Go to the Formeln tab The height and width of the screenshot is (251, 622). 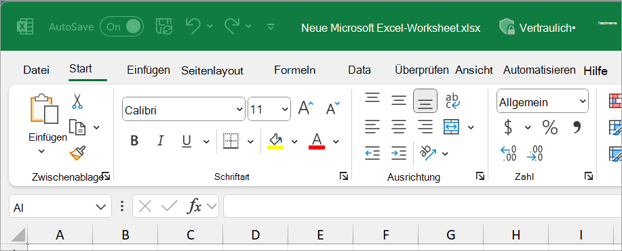point(295,70)
